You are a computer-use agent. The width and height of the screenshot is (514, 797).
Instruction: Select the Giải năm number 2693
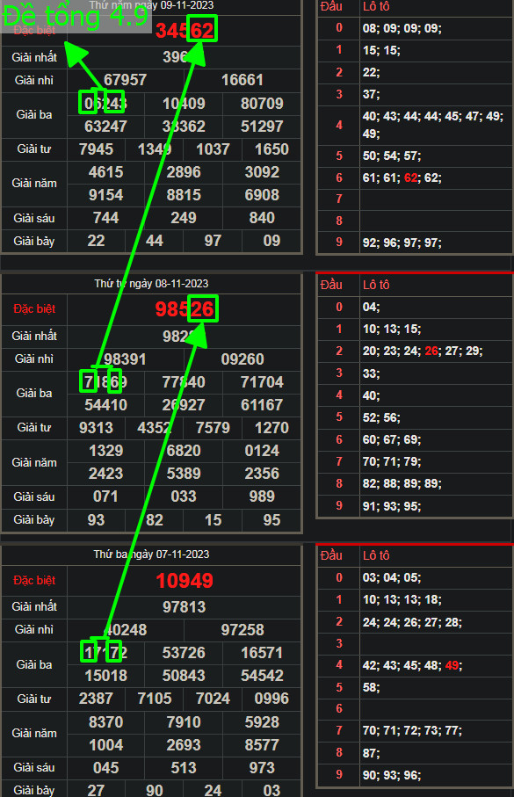(184, 745)
